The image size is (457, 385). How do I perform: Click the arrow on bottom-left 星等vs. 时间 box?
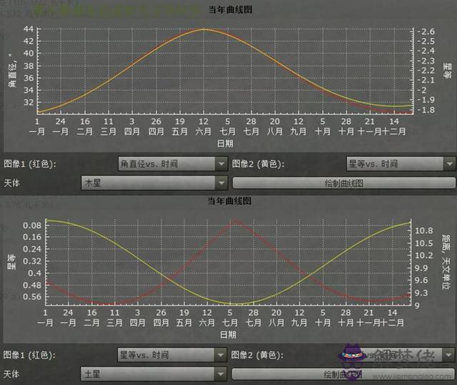pos(221,354)
